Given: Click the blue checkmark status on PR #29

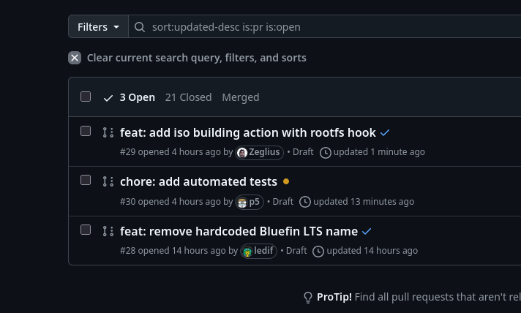Looking at the screenshot, I should click(385, 133).
